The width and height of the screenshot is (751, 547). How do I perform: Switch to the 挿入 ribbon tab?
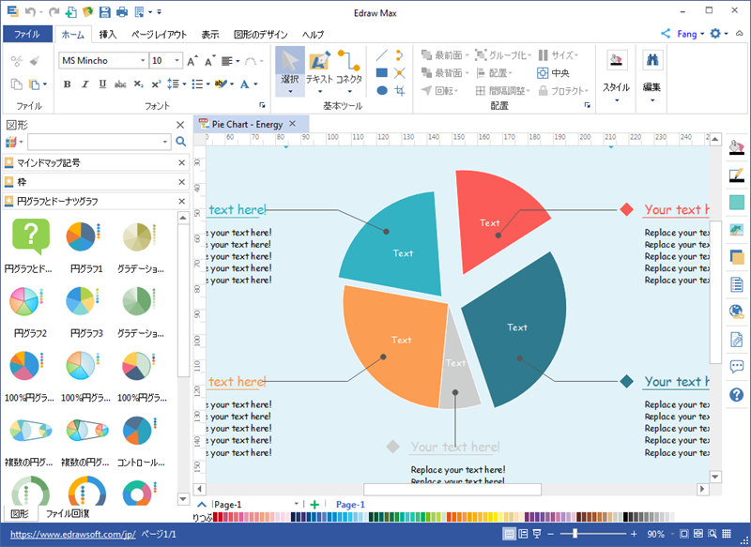(x=108, y=35)
